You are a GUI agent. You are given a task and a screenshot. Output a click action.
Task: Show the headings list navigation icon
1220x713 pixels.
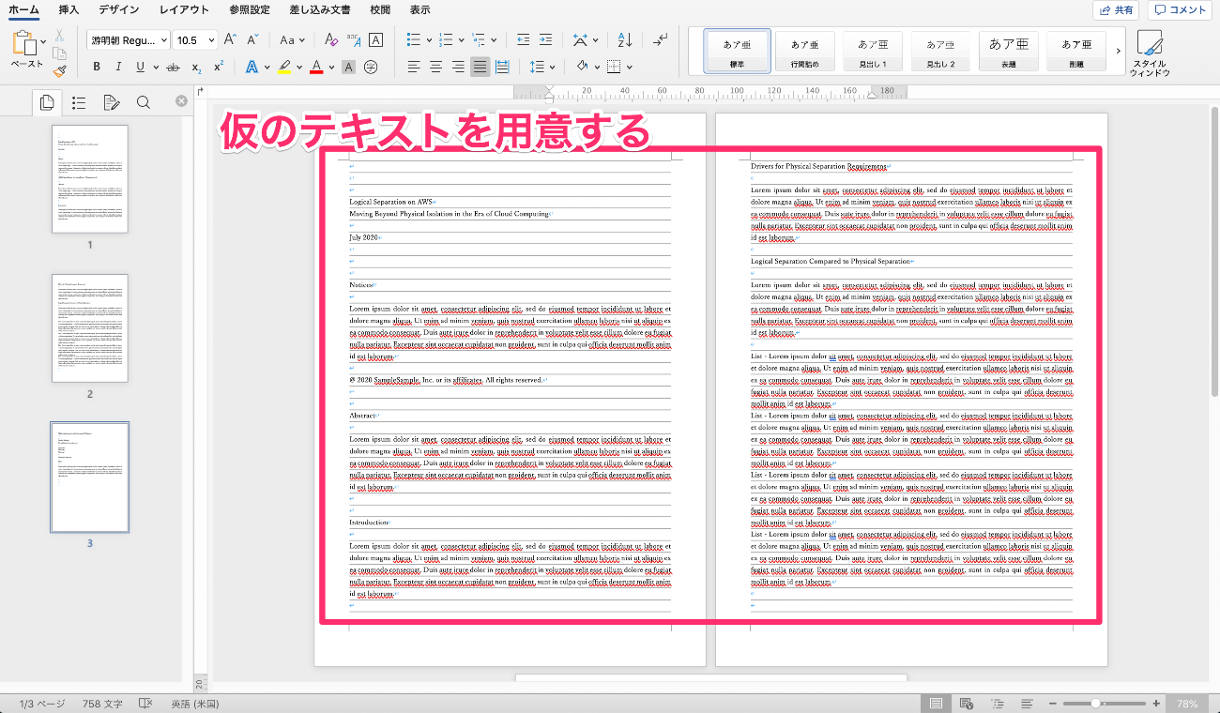[79, 102]
